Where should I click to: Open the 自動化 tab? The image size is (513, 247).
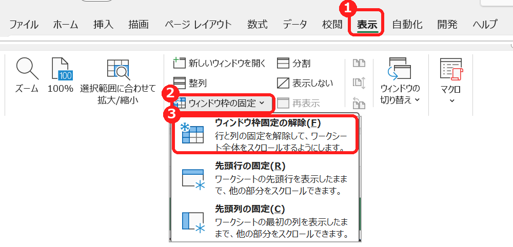[407, 25]
